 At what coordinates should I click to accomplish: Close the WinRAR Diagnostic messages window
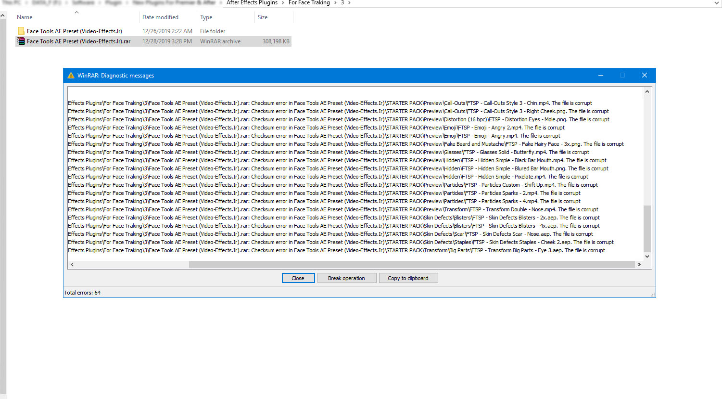tap(645, 75)
